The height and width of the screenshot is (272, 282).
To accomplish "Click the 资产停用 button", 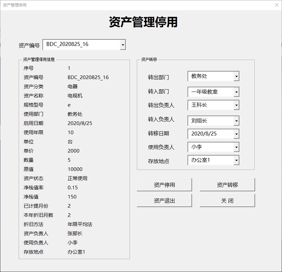I will (x=164, y=184).
